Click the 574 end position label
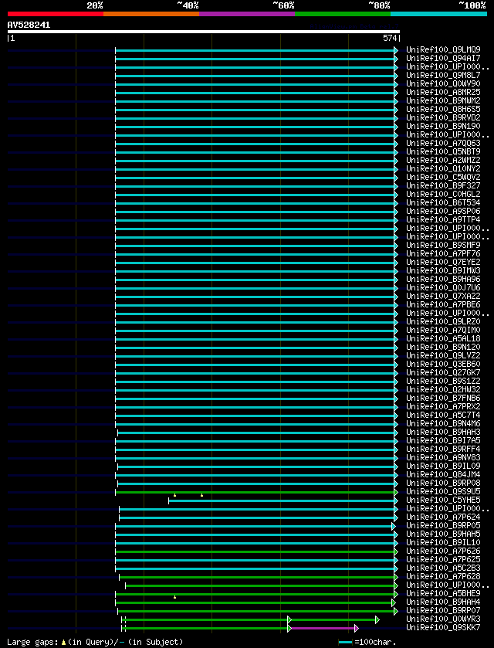 click(391, 38)
